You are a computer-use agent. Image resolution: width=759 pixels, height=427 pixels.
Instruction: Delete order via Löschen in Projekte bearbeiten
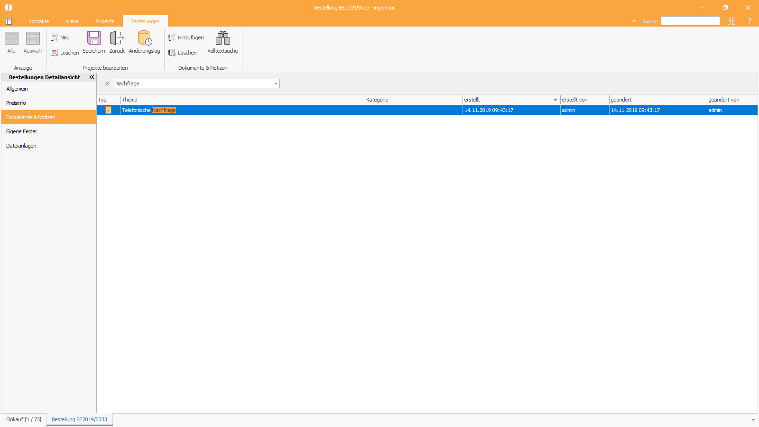coord(65,53)
